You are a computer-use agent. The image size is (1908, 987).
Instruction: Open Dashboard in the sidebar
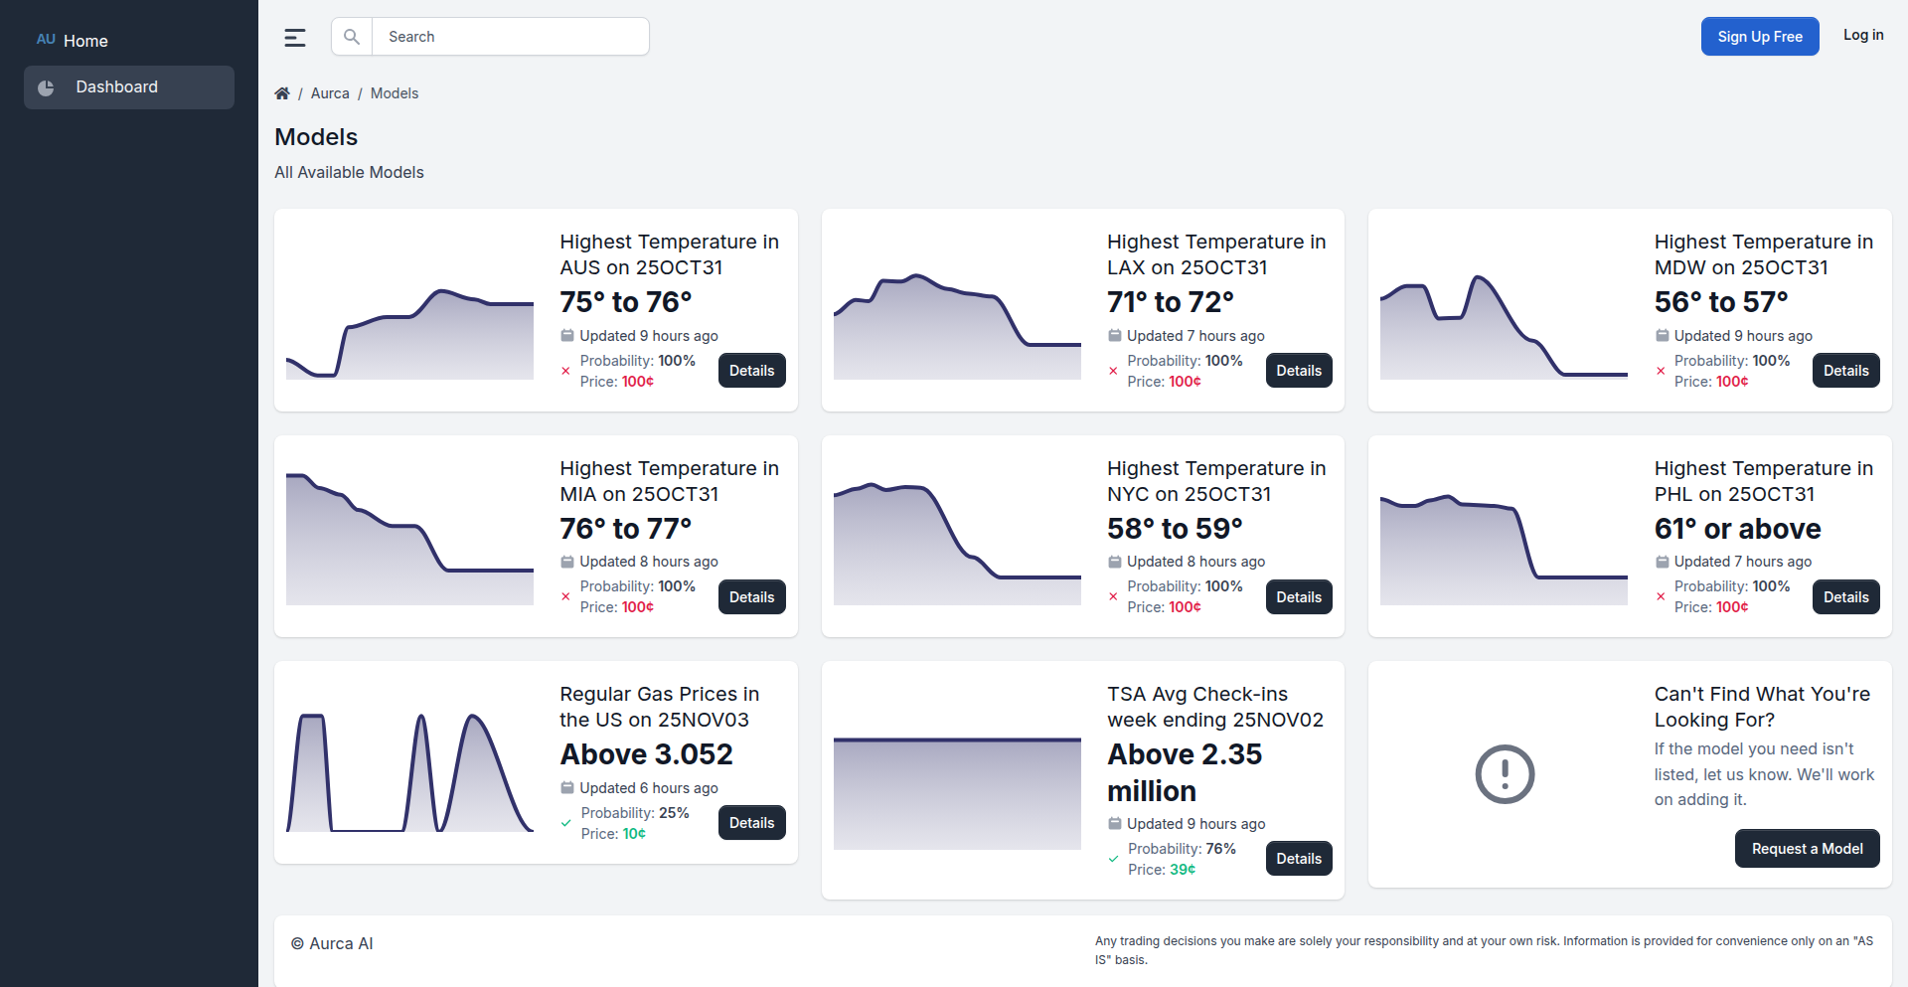tap(129, 87)
